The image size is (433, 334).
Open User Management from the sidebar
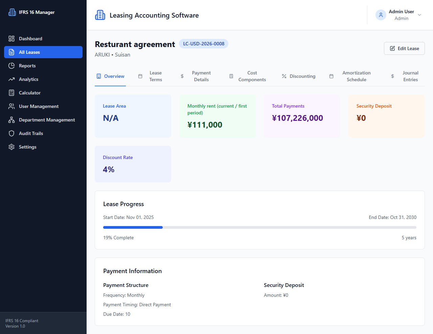[43, 106]
